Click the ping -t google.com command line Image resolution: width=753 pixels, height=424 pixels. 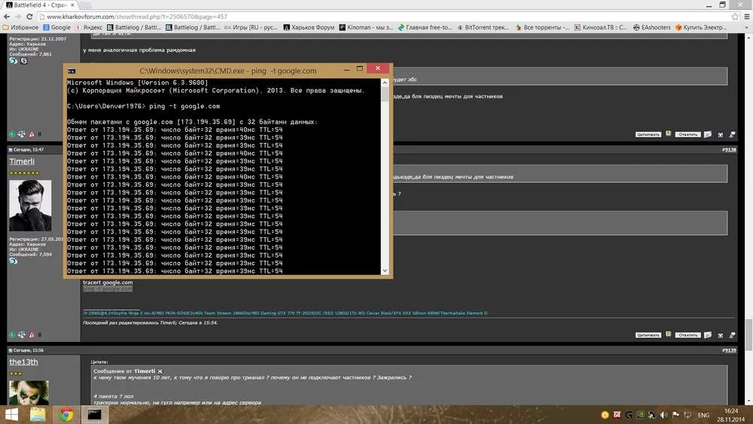(x=143, y=106)
